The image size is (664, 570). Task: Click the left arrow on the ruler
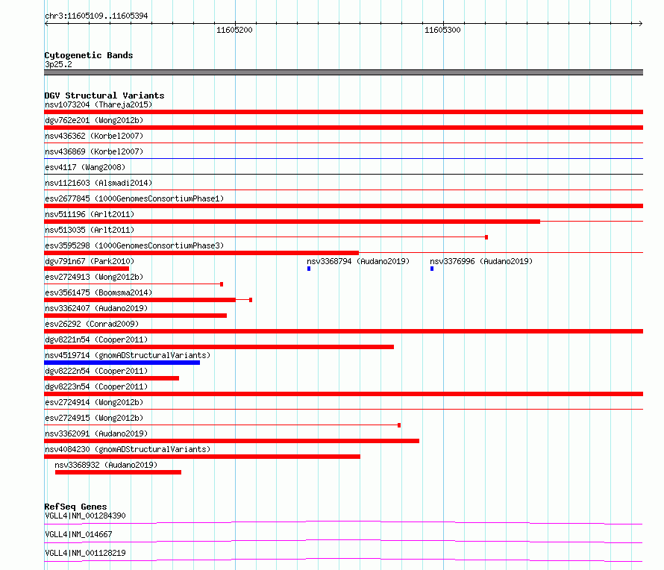pos(46,23)
